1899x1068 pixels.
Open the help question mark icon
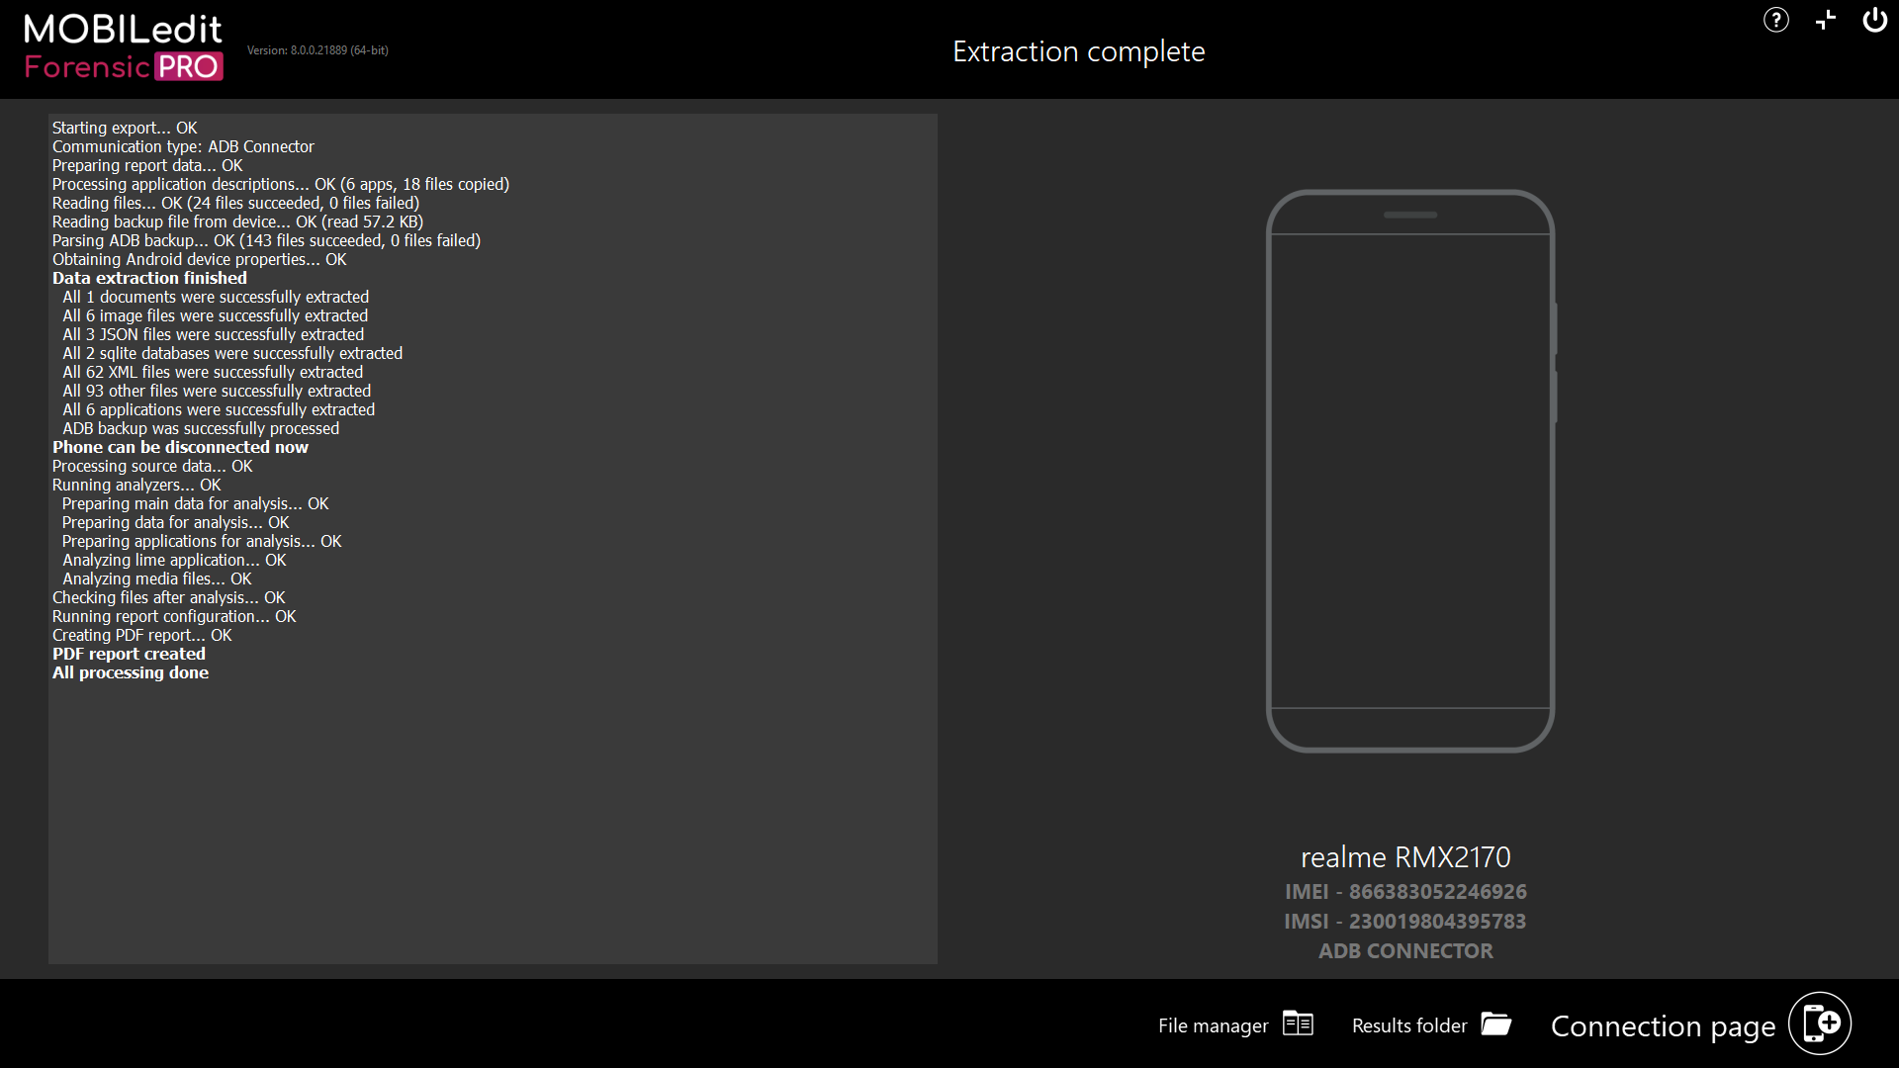(1775, 20)
